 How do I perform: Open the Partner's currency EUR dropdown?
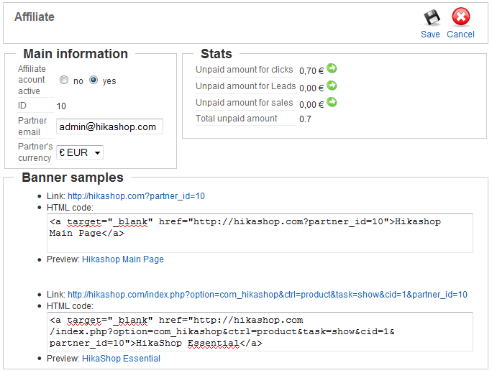coord(80,152)
